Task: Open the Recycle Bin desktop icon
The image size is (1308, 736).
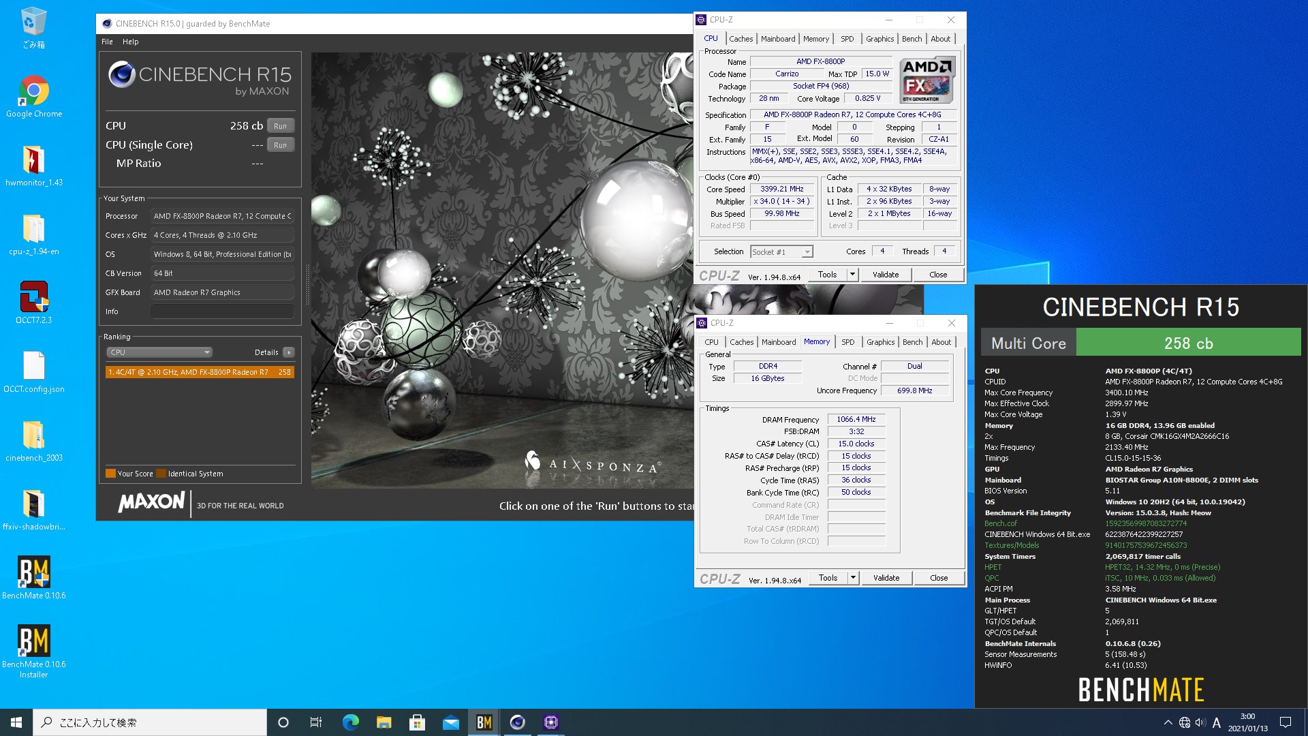Action: point(33,27)
